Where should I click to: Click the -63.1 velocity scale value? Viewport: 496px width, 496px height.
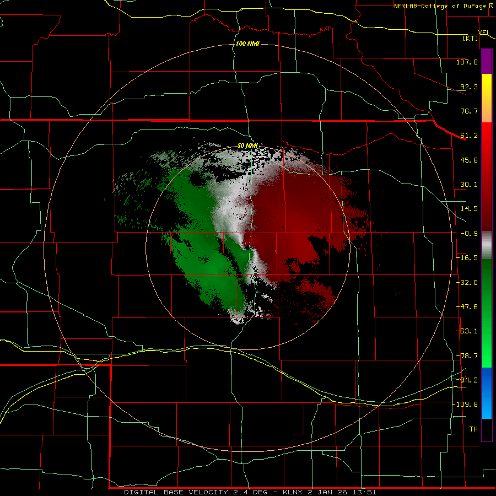[x=467, y=331]
